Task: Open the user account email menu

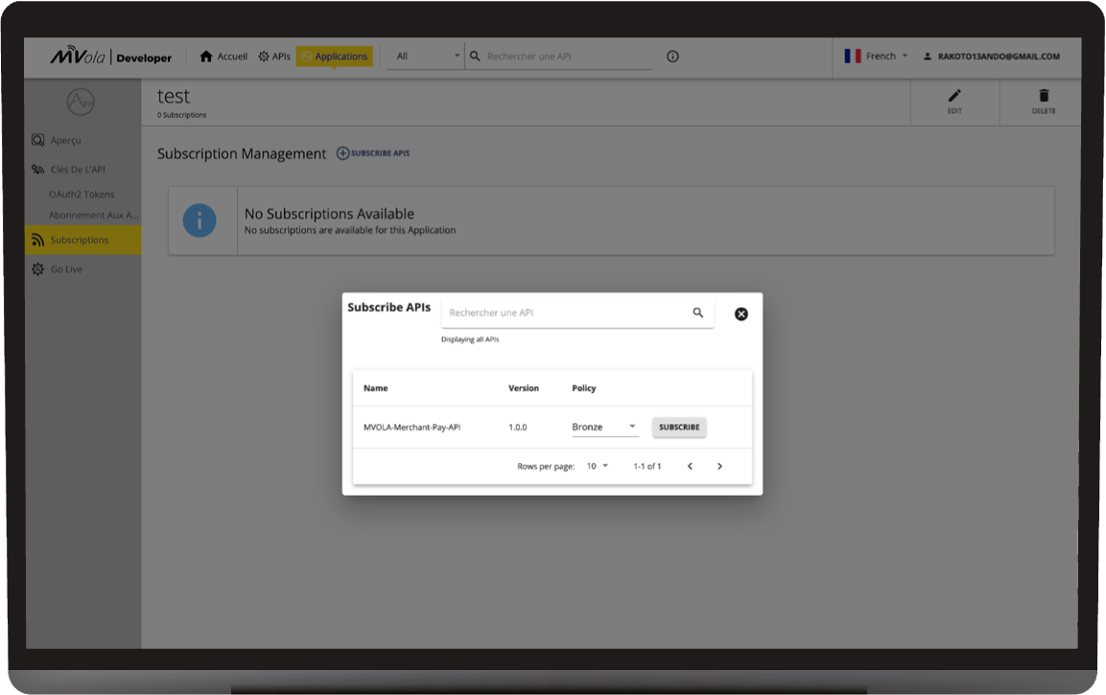Action: [x=992, y=57]
